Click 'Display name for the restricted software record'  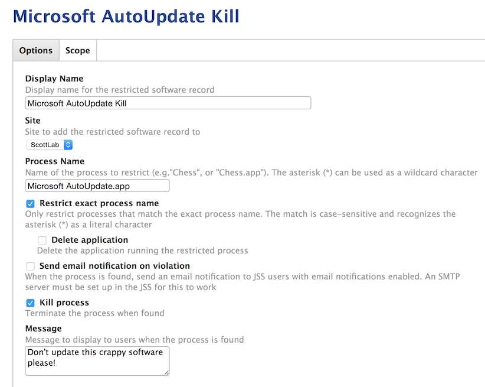(120, 90)
